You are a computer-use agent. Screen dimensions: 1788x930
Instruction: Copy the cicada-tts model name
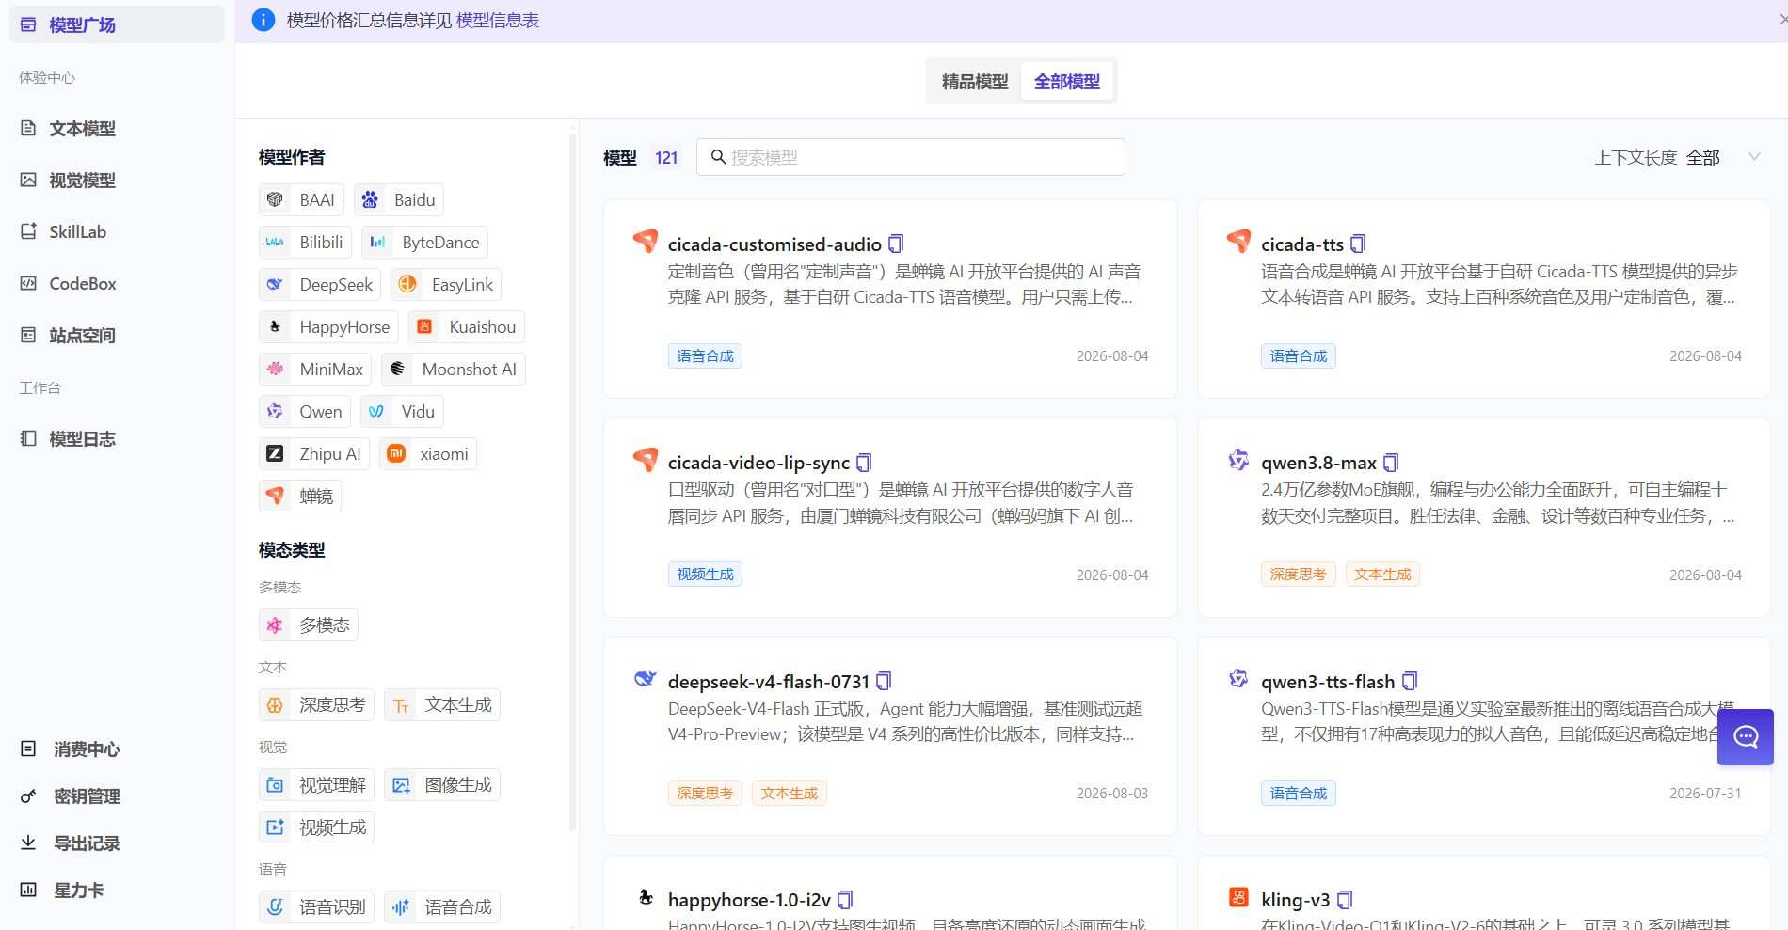(1358, 244)
